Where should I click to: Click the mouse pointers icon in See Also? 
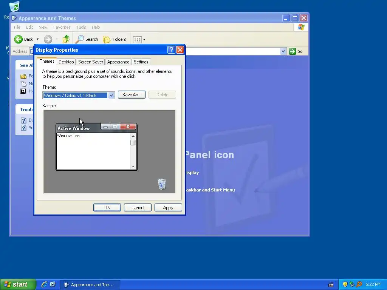pyautogui.click(x=23, y=83)
